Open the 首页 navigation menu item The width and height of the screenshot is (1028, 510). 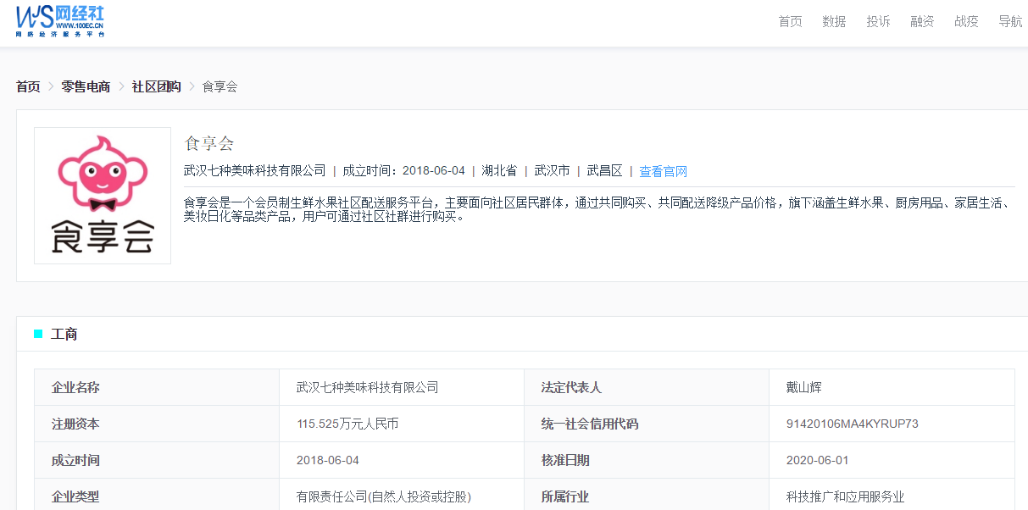[790, 21]
